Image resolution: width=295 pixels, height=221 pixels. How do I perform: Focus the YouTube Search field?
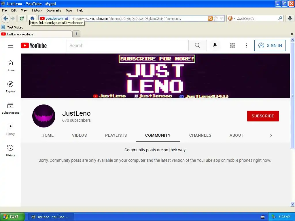127,45
